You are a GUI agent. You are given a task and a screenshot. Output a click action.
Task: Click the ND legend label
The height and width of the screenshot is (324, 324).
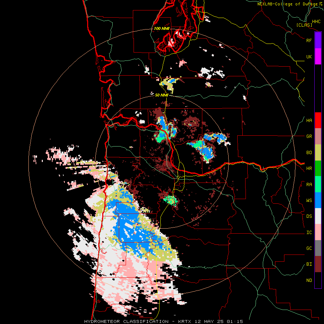[x=309, y=280]
